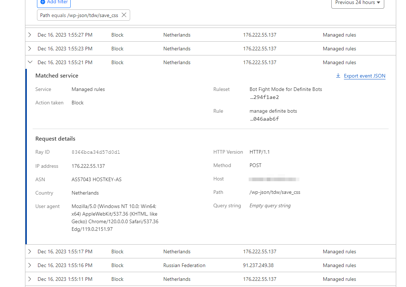The width and height of the screenshot is (406, 287).
Task: Open the Previous 24 hours dropdown
Action: click(x=357, y=3)
